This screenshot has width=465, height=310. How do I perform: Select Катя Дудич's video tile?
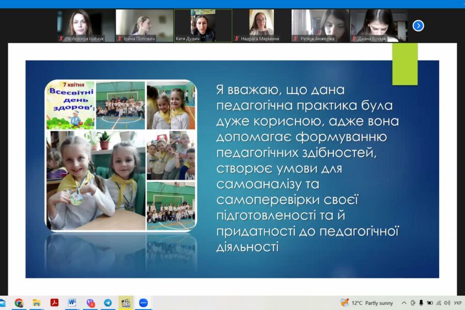point(203,25)
